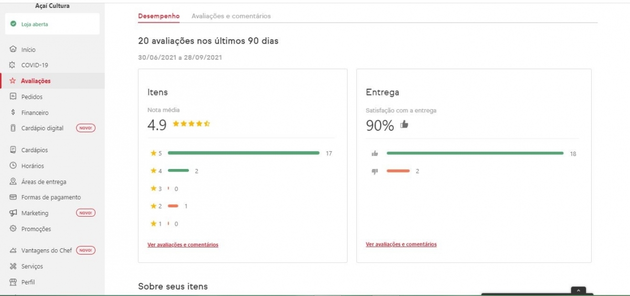Image resolution: width=630 pixels, height=296 pixels.
Task: Go to Vantagens do Chef section
Action: click(x=46, y=250)
